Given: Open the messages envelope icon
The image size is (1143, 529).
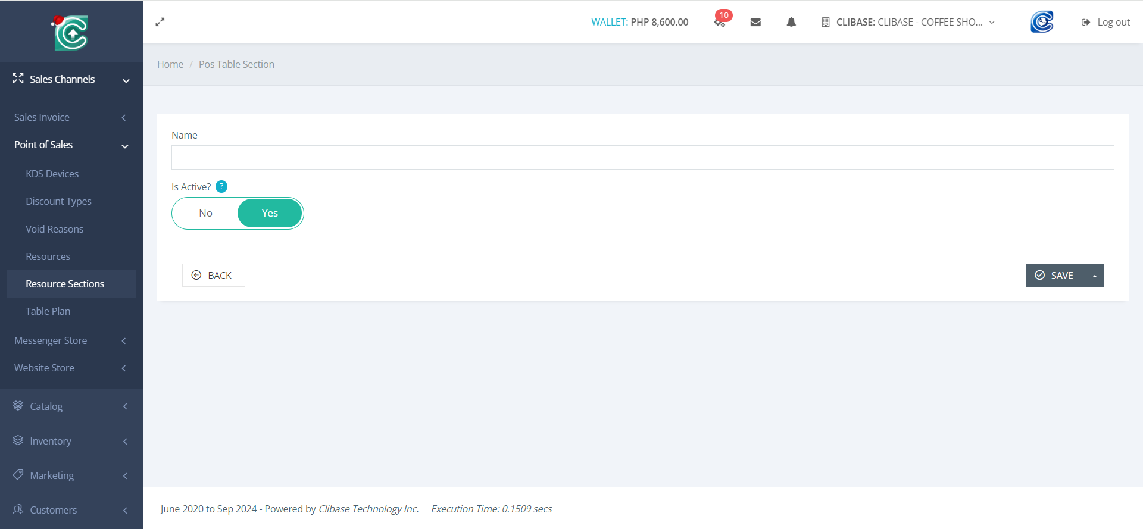Looking at the screenshot, I should (x=755, y=22).
